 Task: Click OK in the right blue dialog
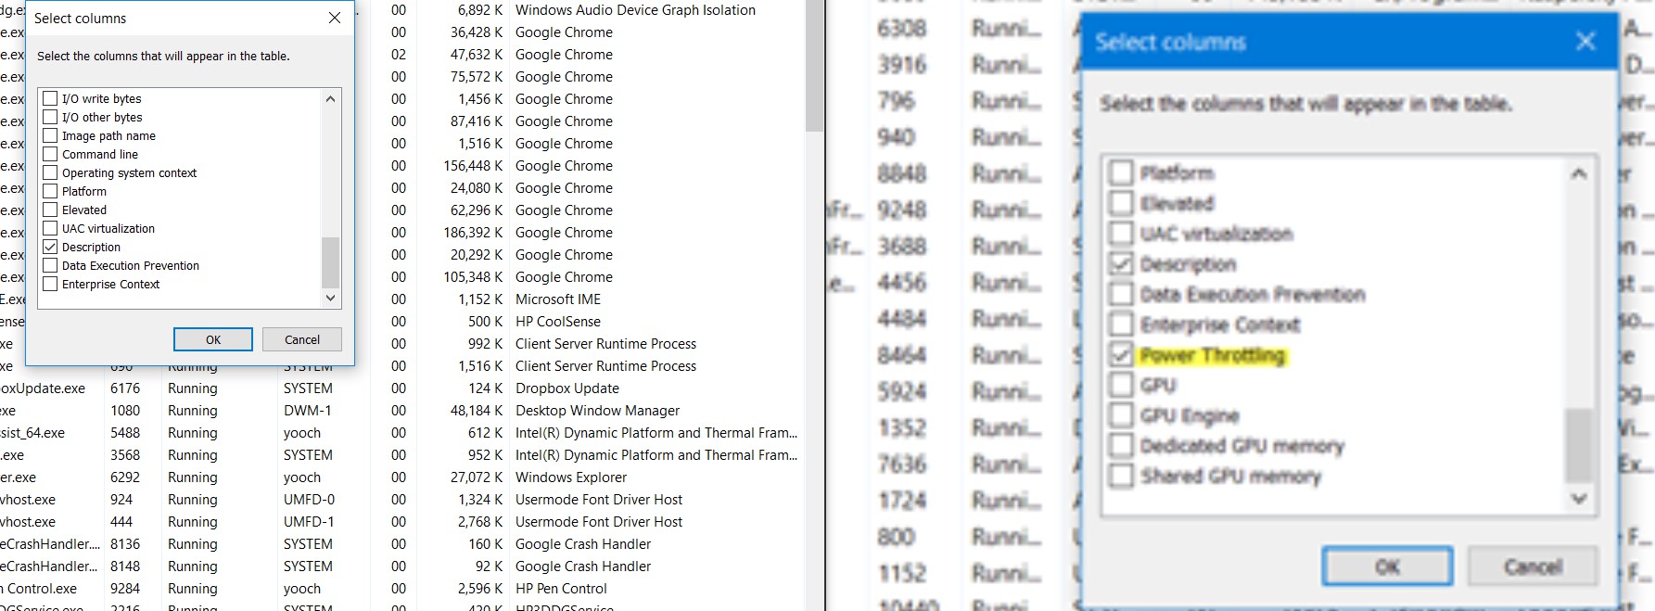1387,566
